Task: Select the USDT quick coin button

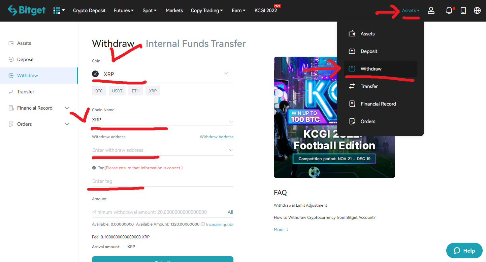Action: [x=117, y=91]
